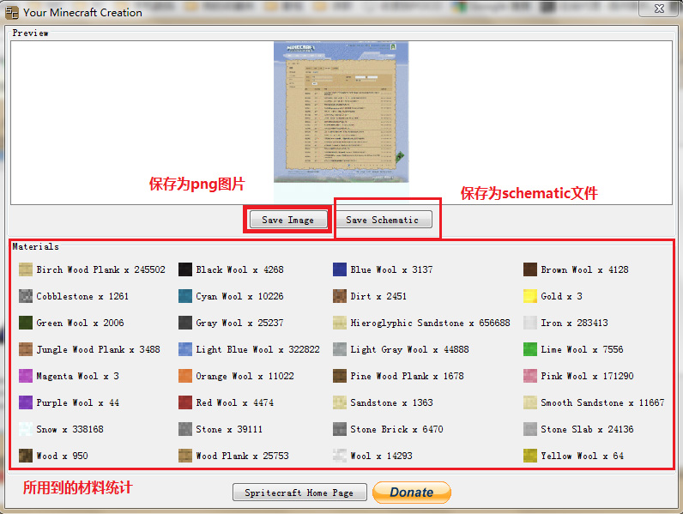Select text 'Hieroglyphic Sandstone x 656688'

tap(430, 323)
